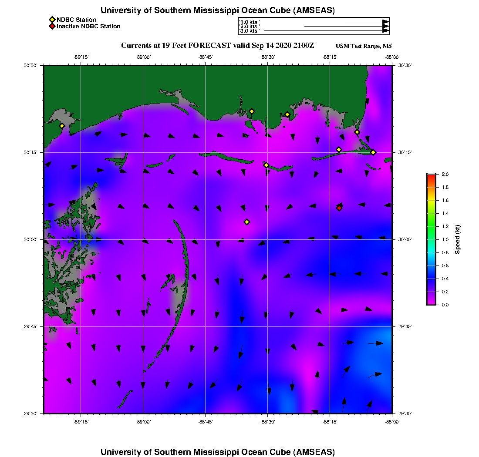Select the northernmost yellow NDBC station marker

pos(252,111)
